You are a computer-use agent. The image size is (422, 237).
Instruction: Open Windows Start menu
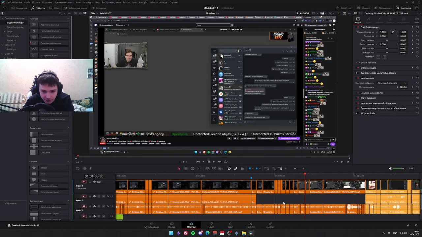(171, 233)
